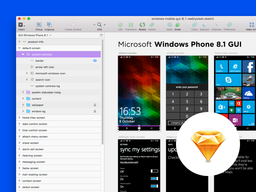This screenshot has height=192, width=256.
Task: Select the Transform tool
Action: [x=131, y=25]
